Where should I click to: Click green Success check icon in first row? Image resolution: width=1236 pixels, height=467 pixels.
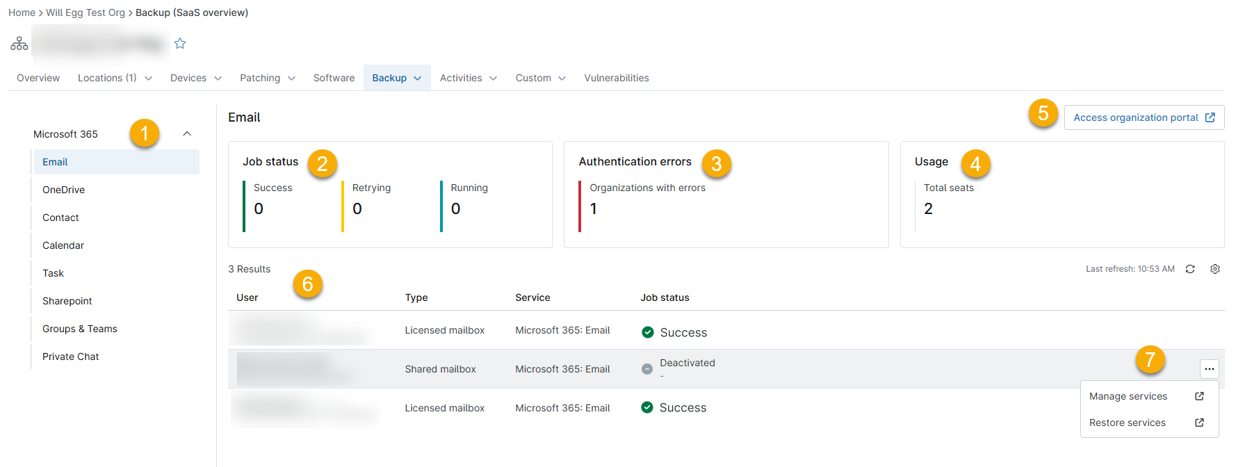coord(648,332)
